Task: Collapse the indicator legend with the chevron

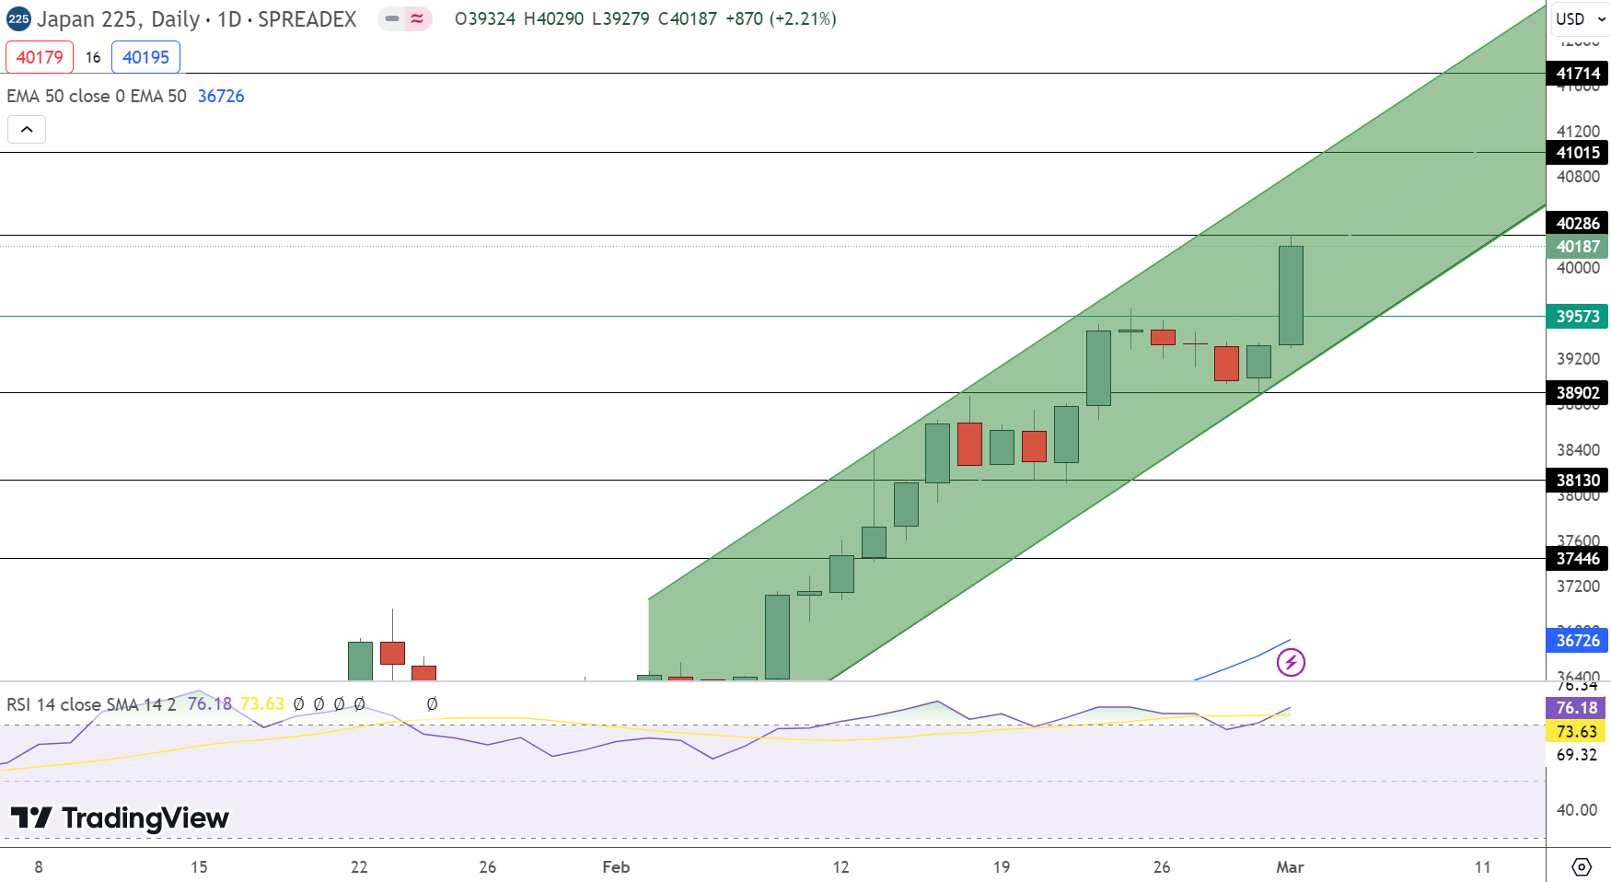Action: pyautogui.click(x=27, y=130)
